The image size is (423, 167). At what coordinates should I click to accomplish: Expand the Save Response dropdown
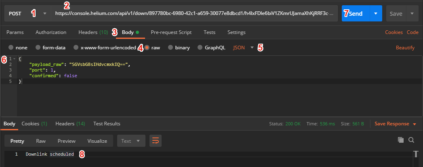point(415,124)
